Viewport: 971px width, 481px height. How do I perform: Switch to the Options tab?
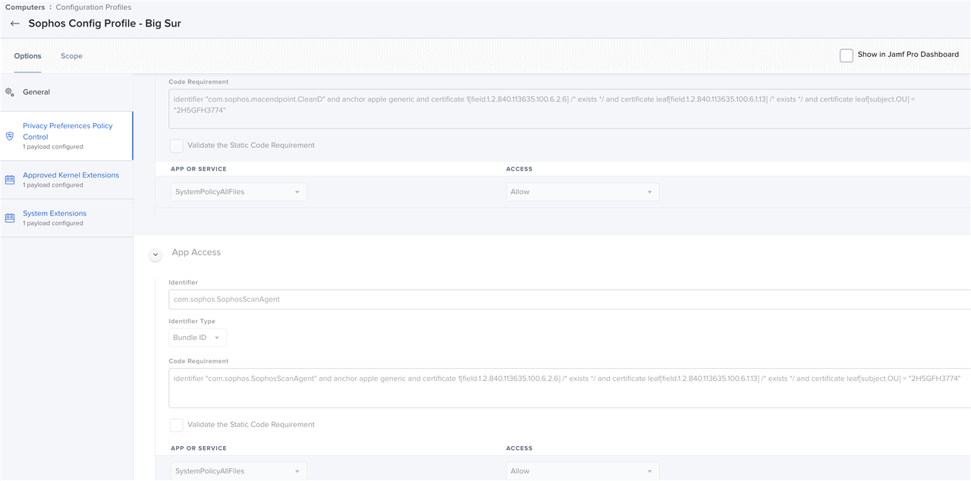pos(27,56)
